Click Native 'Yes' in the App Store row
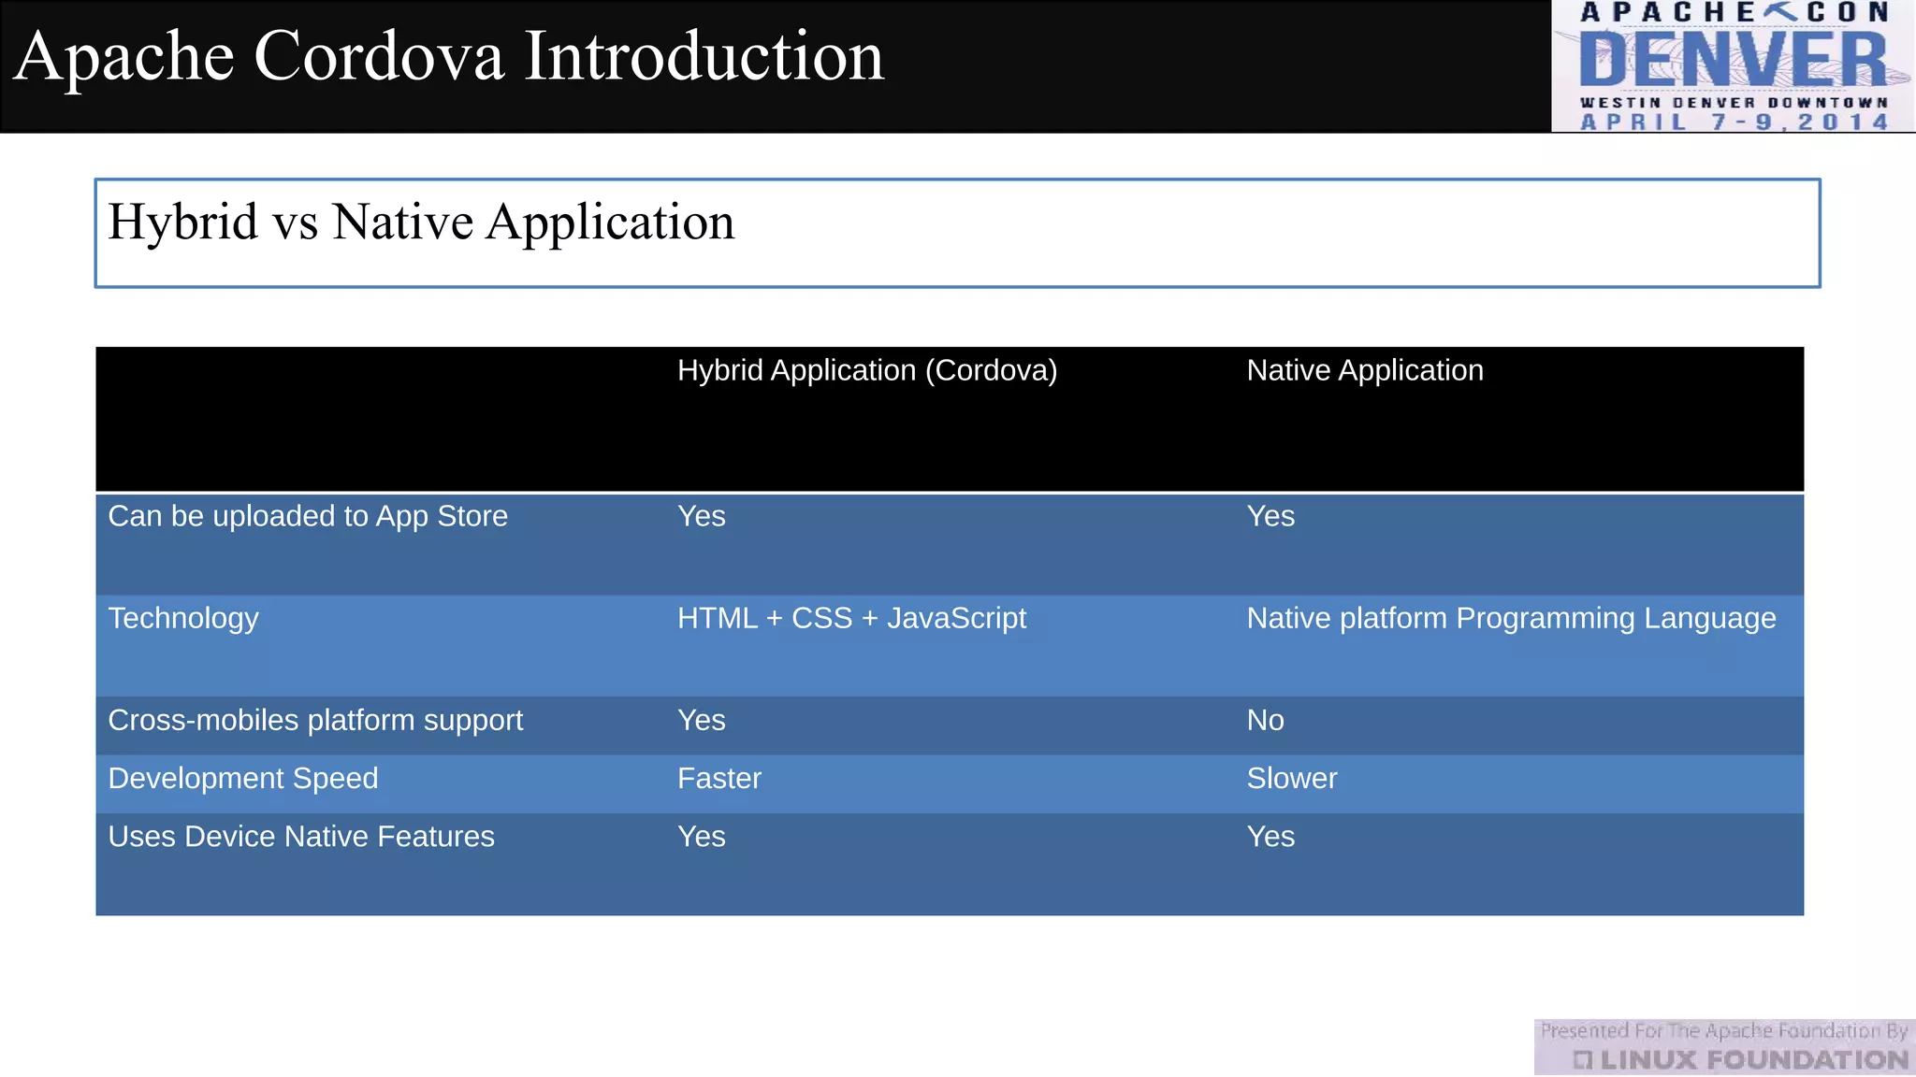The width and height of the screenshot is (1916, 1077). click(x=1270, y=516)
